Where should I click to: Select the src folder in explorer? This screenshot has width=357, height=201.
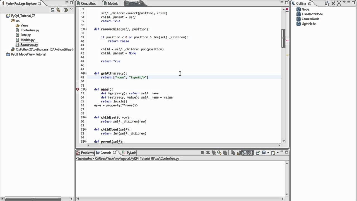(18, 21)
